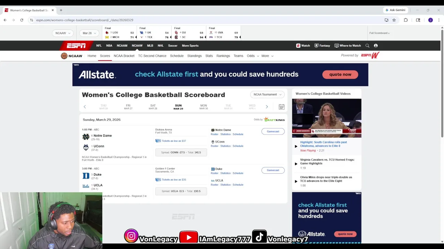444x249 pixels.
Task: Click the ESPN logo
Action: point(76,46)
